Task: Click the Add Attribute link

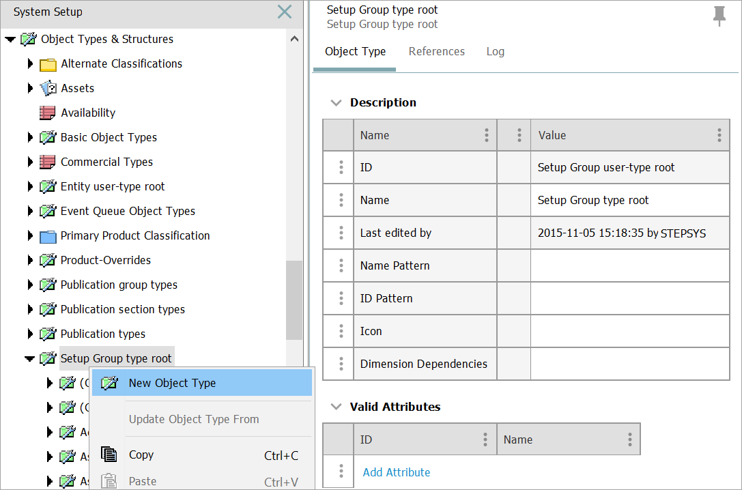Action: [x=396, y=472]
